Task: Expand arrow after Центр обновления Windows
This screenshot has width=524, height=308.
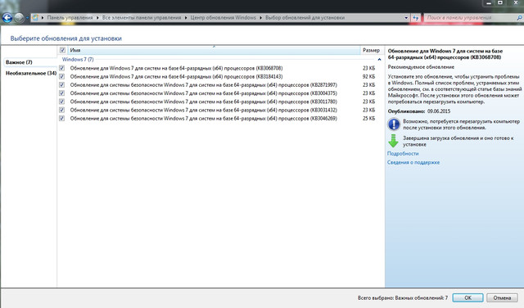Action: pos(261,18)
